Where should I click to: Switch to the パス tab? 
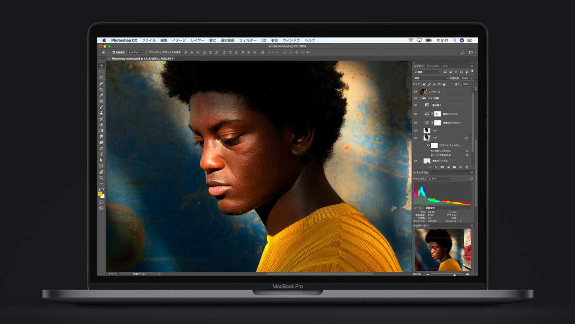(445, 66)
